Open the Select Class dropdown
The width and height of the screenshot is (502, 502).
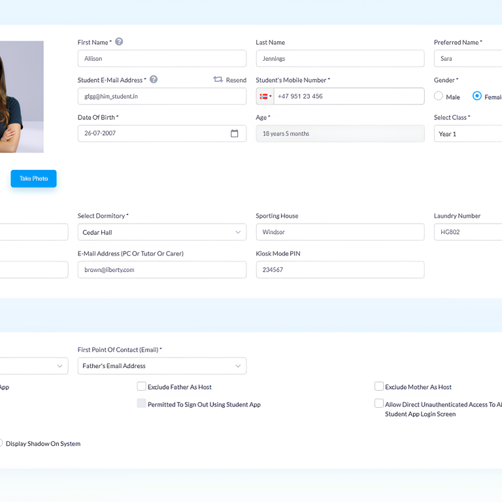tap(467, 134)
